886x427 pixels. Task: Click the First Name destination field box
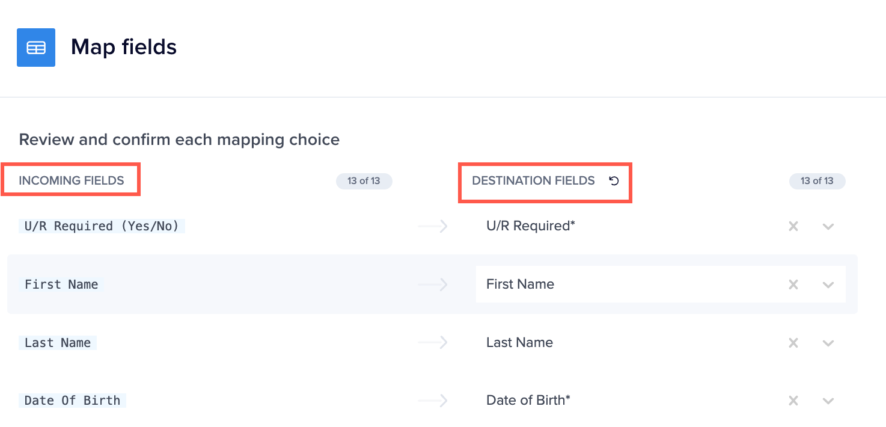[661, 284]
